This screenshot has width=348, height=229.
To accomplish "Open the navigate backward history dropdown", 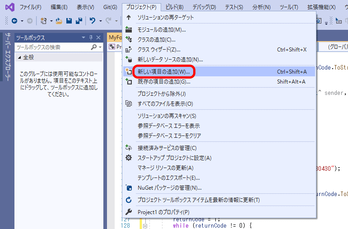I will click(x=22, y=21).
